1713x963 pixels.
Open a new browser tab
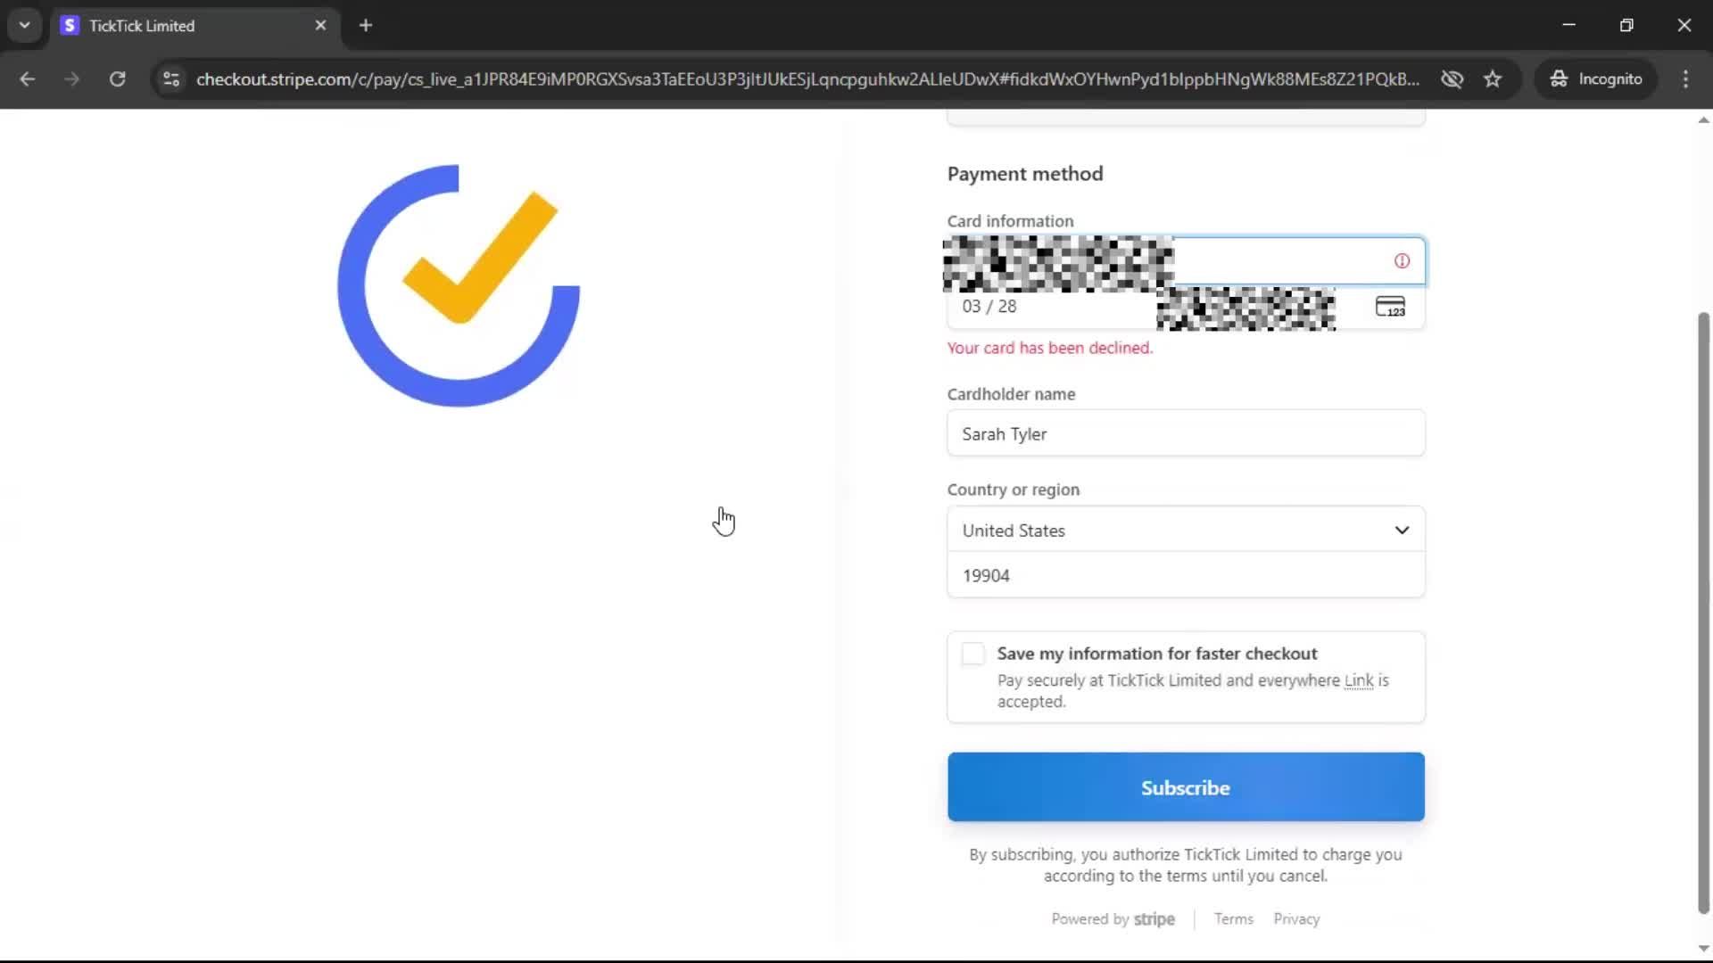click(x=366, y=26)
